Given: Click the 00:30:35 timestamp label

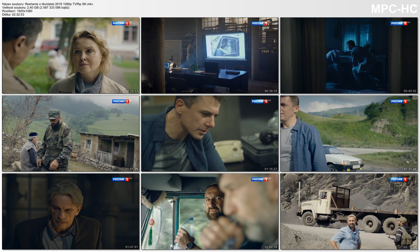Looking at the screenshot, I should (271, 91).
